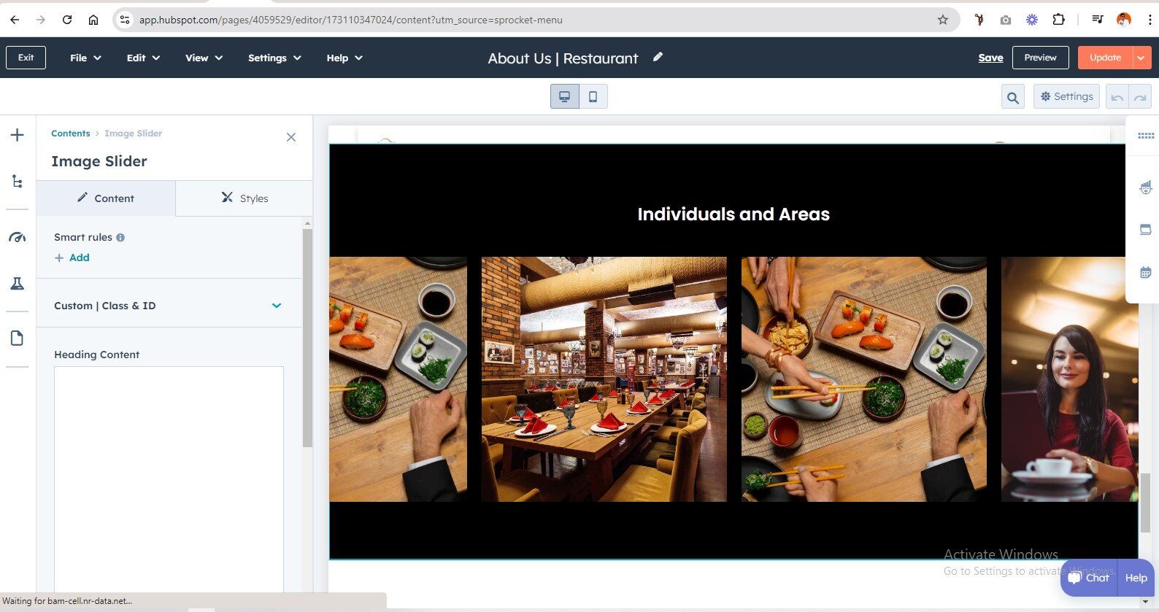Close the Image Slider panel
This screenshot has width=1159, height=612.
pos(291,137)
